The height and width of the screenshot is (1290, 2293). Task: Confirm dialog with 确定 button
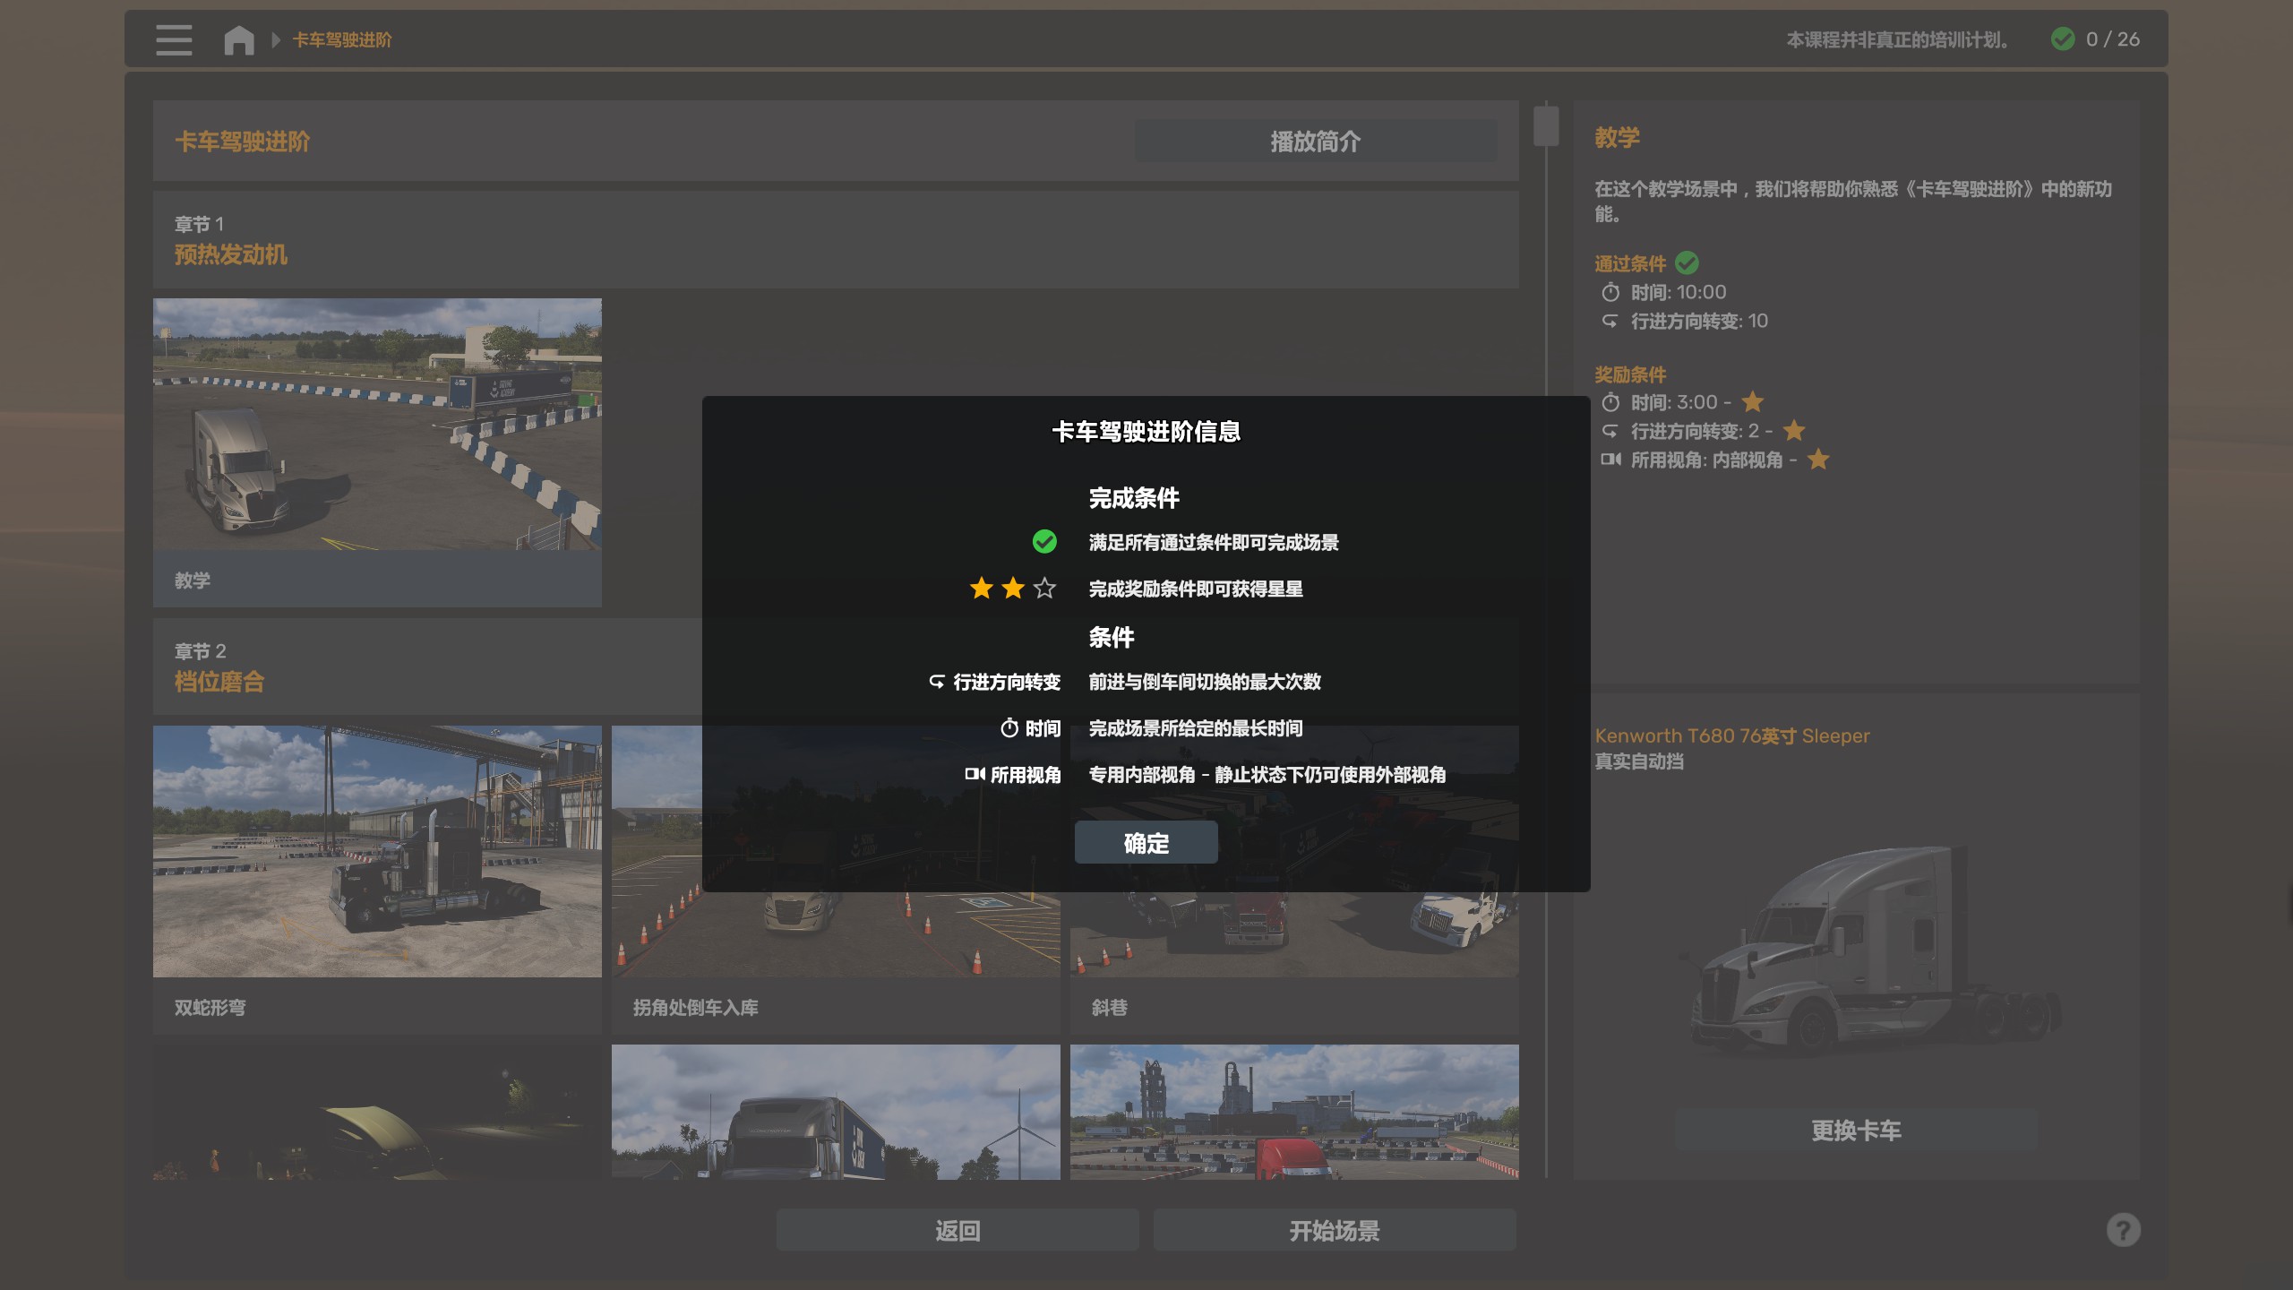[x=1146, y=843]
